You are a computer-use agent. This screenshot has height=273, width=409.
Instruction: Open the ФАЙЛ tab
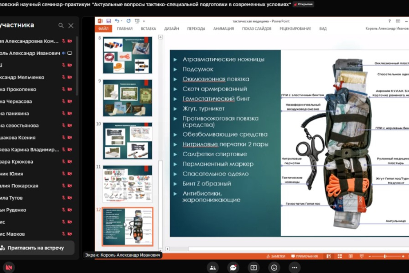click(x=103, y=29)
